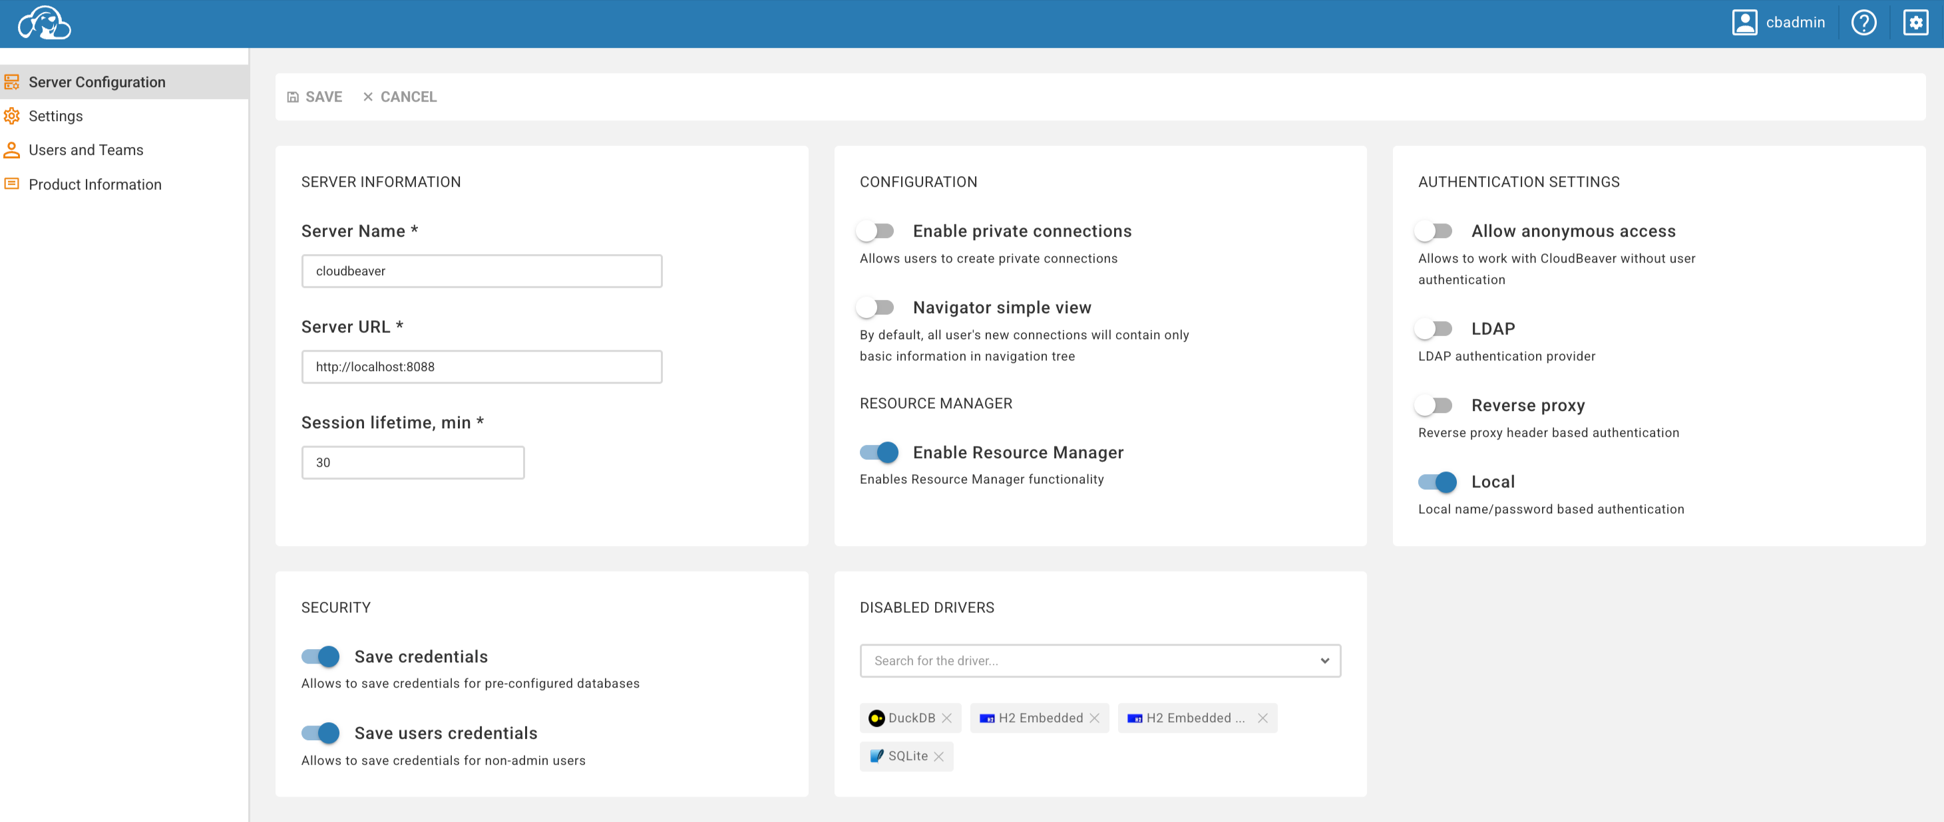The image size is (1944, 822).
Task: Disable the Resource Manager toggle
Action: tap(879, 452)
